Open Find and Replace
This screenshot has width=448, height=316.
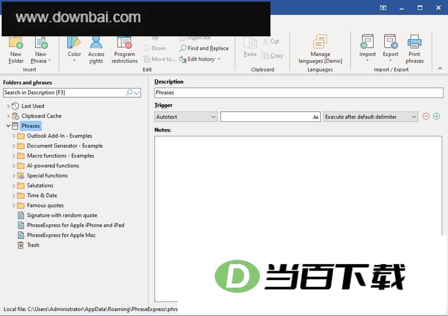204,48
